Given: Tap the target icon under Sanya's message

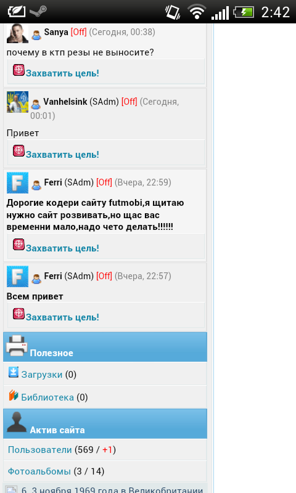Looking at the screenshot, I should (x=18, y=70).
